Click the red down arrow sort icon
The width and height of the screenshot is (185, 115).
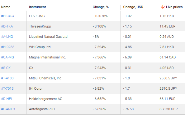[x=163, y=7]
